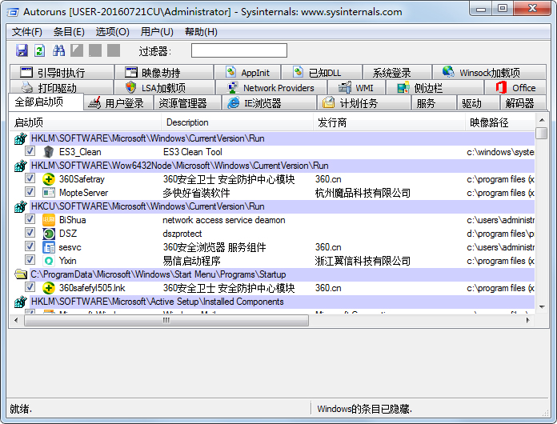Switch to the Winsock加载项 tab
Screen dimensions: 557x424
pos(489,73)
